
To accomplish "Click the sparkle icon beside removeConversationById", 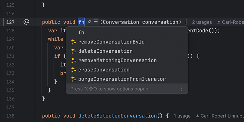I will [73, 42].
